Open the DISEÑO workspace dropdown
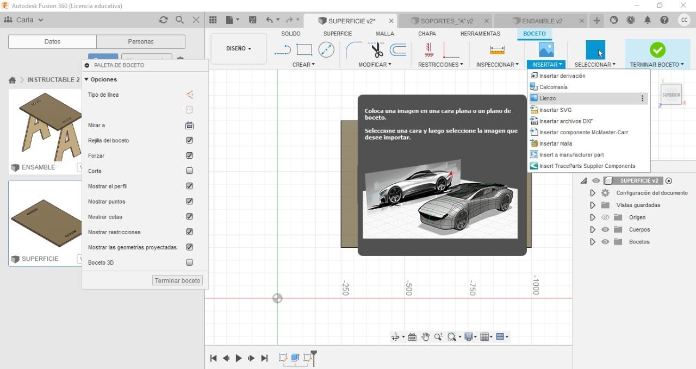The height and width of the screenshot is (369, 696). (238, 48)
